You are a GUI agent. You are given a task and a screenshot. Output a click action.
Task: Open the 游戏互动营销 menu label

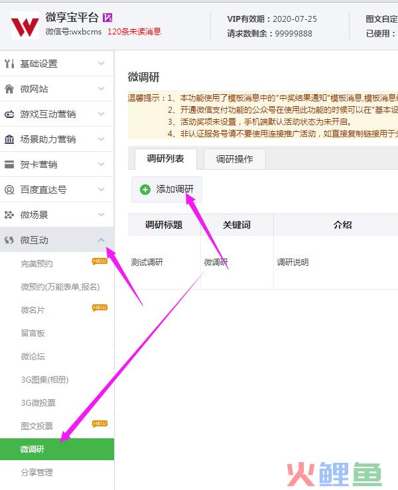48,114
